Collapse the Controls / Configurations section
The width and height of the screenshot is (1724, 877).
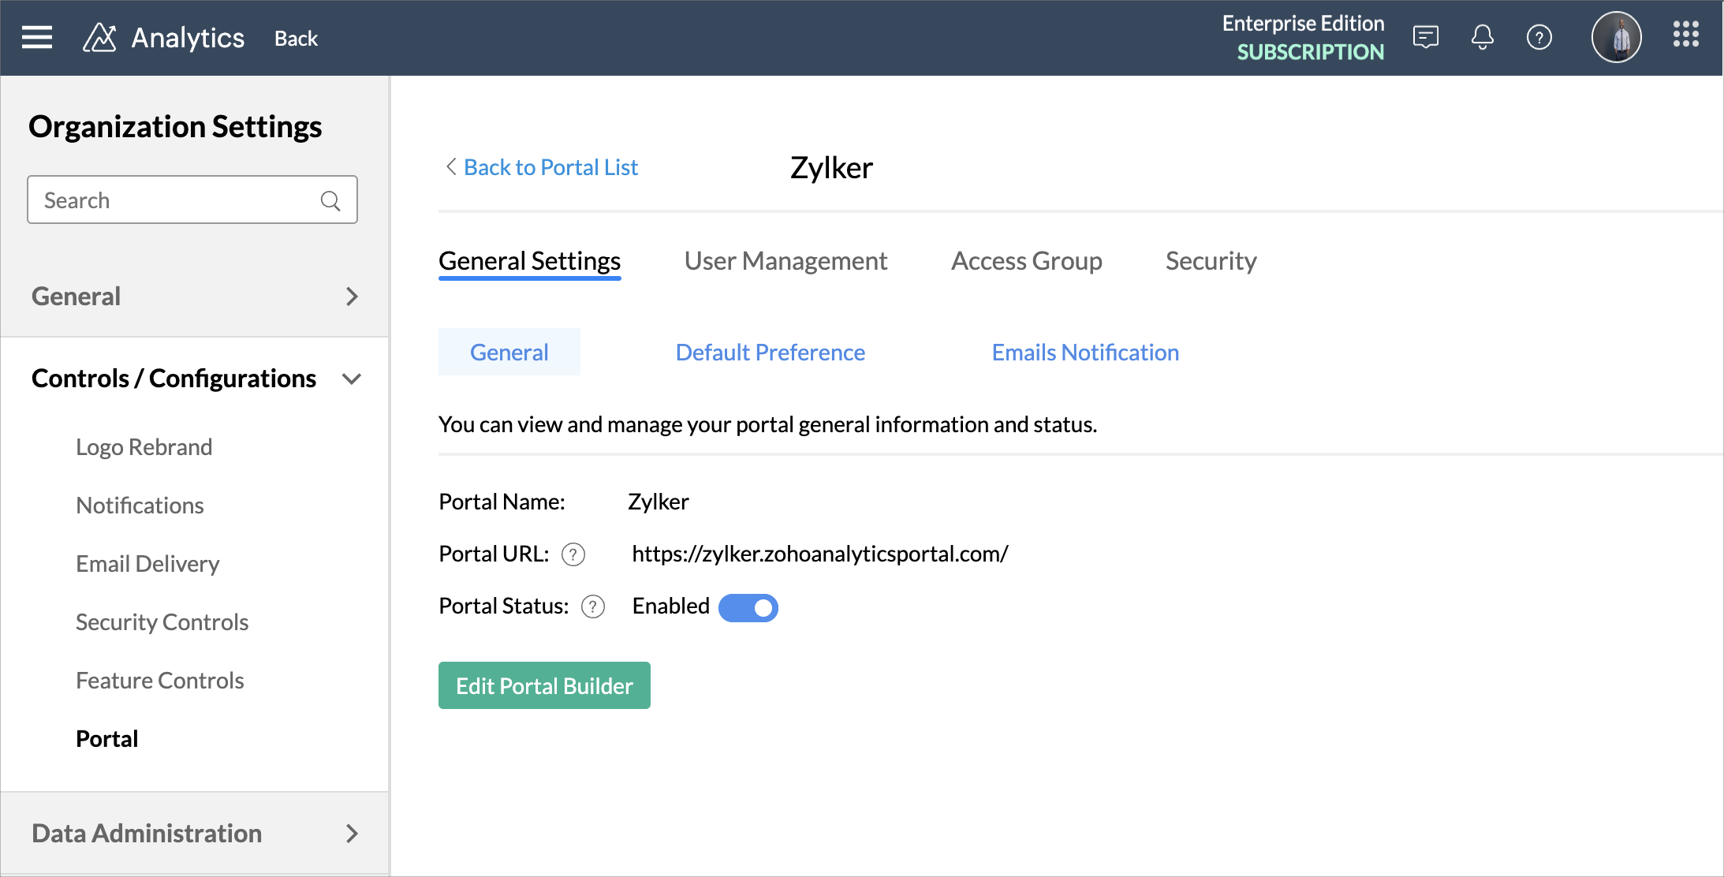pyautogui.click(x=352, y=379)
